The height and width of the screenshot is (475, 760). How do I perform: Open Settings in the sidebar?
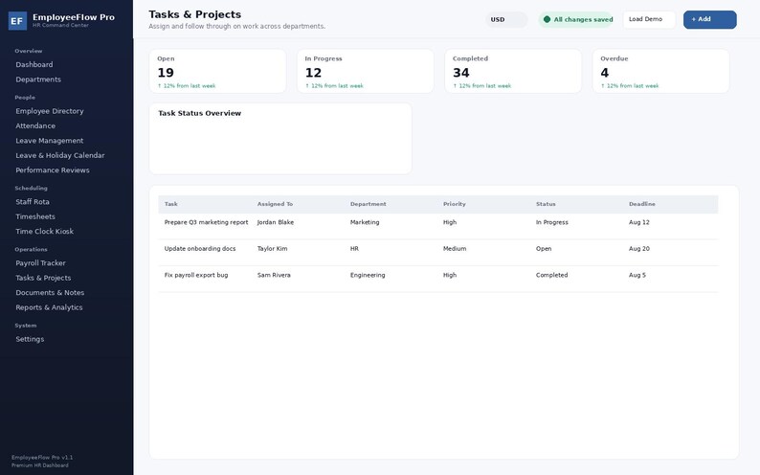pyautogui.click(x=30, y=339)
